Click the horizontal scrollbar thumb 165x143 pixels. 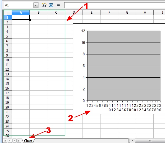coord(150,141)
